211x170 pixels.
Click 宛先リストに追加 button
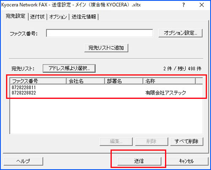point(106,48)
